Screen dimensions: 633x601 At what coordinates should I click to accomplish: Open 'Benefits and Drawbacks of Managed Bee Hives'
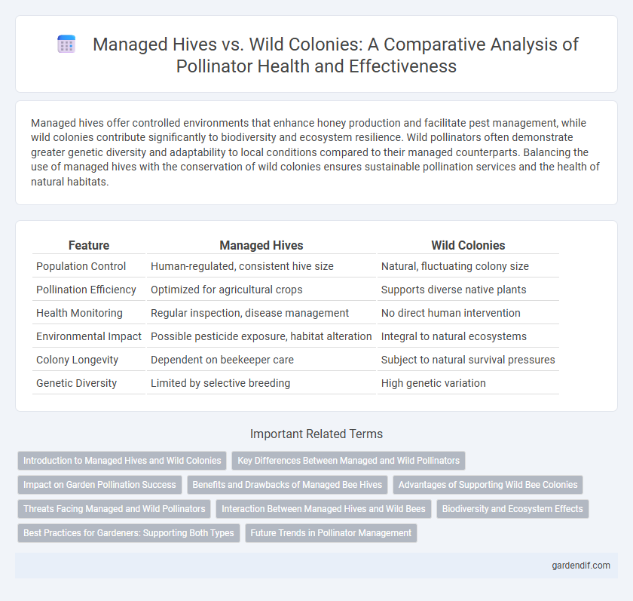(x=287, y=485)
